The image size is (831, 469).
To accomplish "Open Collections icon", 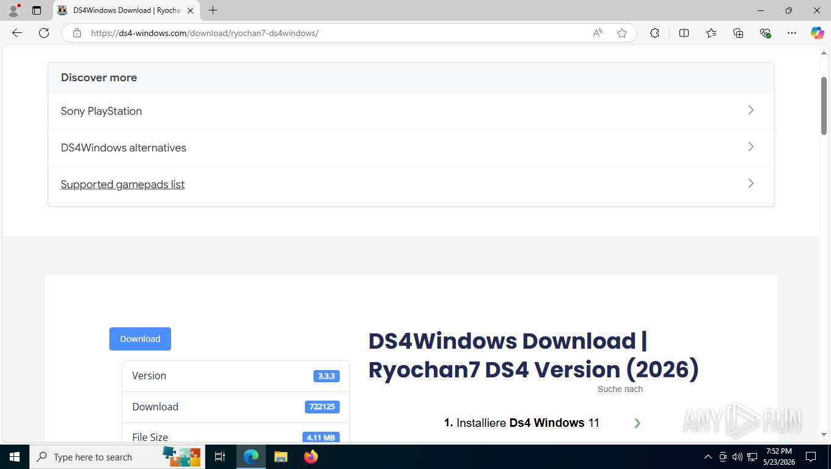I will (x=738, y=33).
